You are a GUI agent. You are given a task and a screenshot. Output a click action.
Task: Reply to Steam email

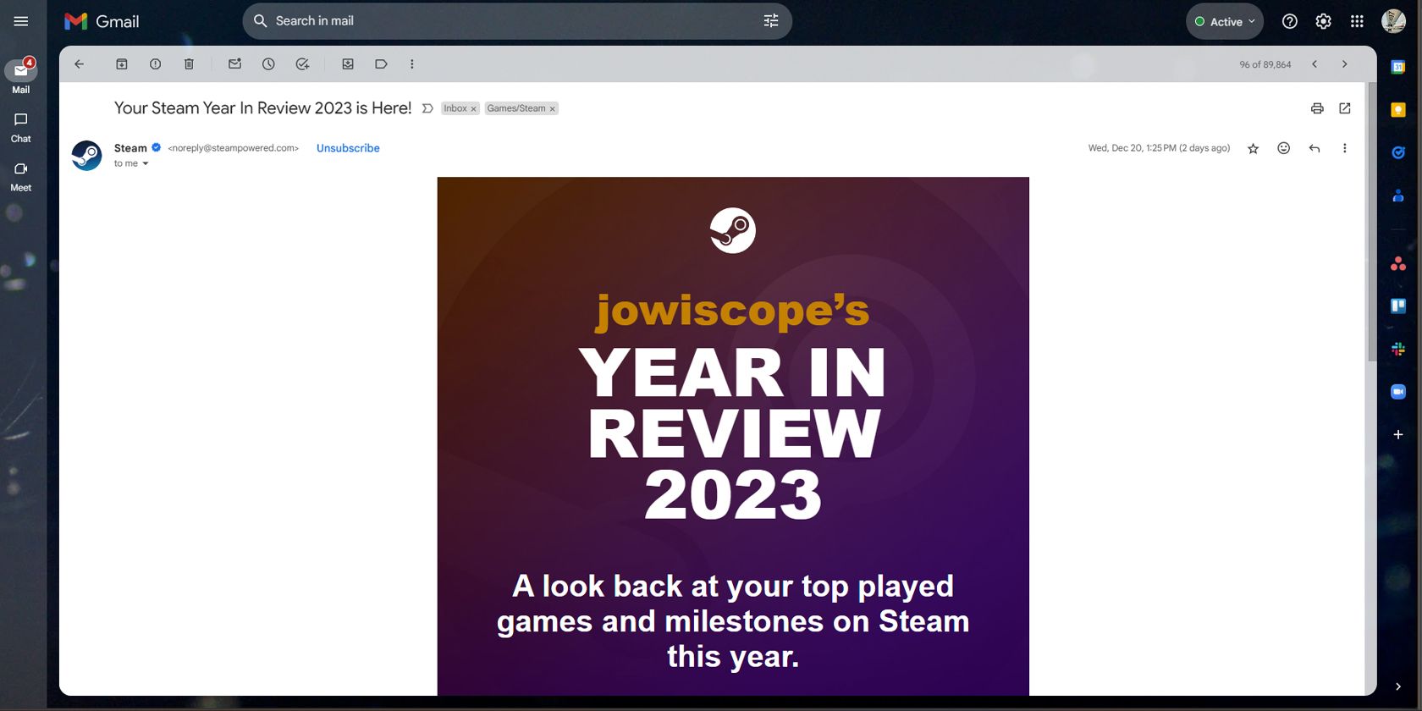tap(1315, 148)
